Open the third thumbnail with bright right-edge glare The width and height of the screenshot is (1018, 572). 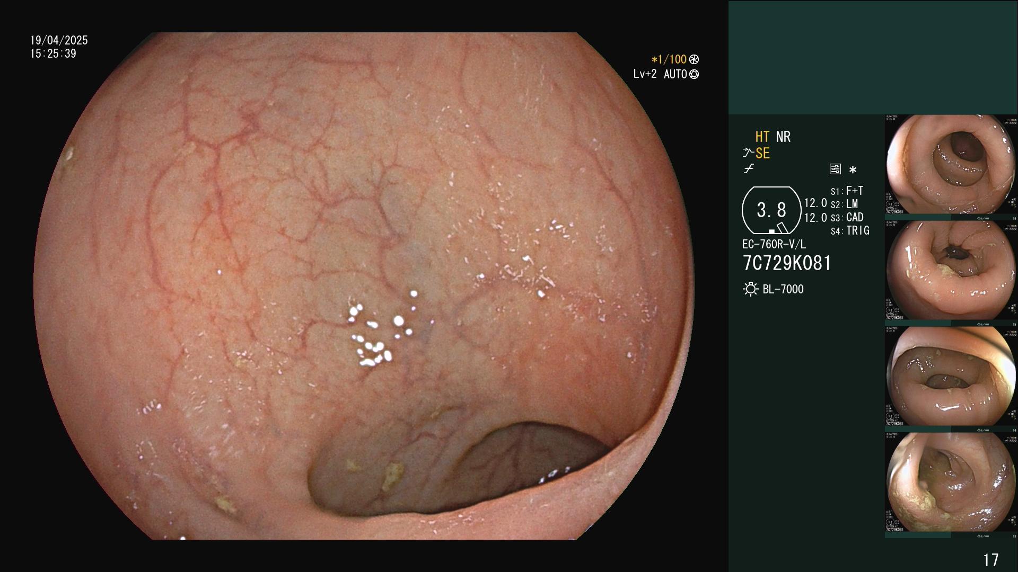[x=951, y=377]
